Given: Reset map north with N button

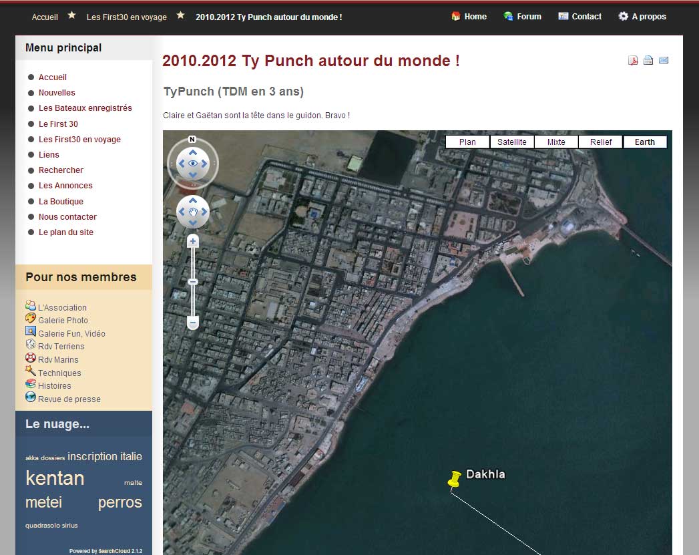Looking at the screenshot, I should tap(192, 140).
